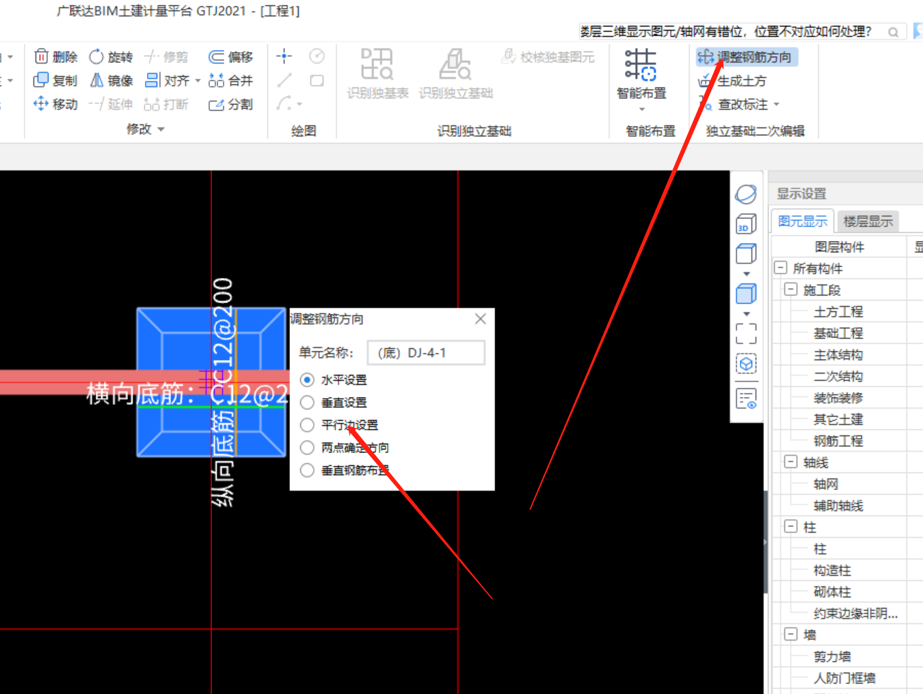Select 水平设置 radio option
The image size is (923, 694).
(x=308, y=380)
